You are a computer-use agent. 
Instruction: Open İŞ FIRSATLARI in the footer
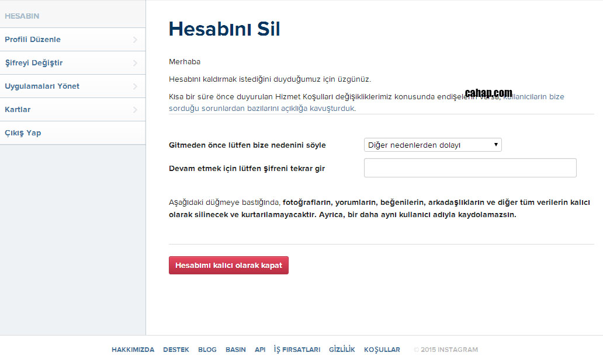point(297,350)
